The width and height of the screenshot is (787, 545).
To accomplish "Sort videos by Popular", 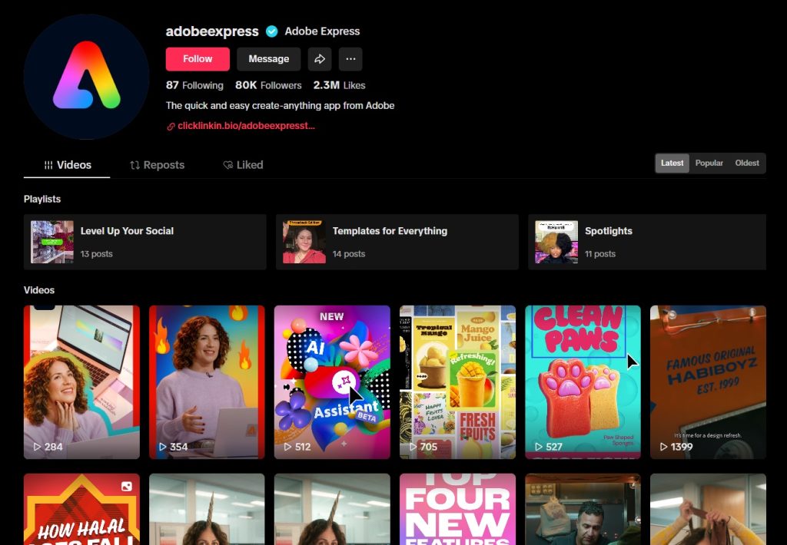I will coord(709,163).
